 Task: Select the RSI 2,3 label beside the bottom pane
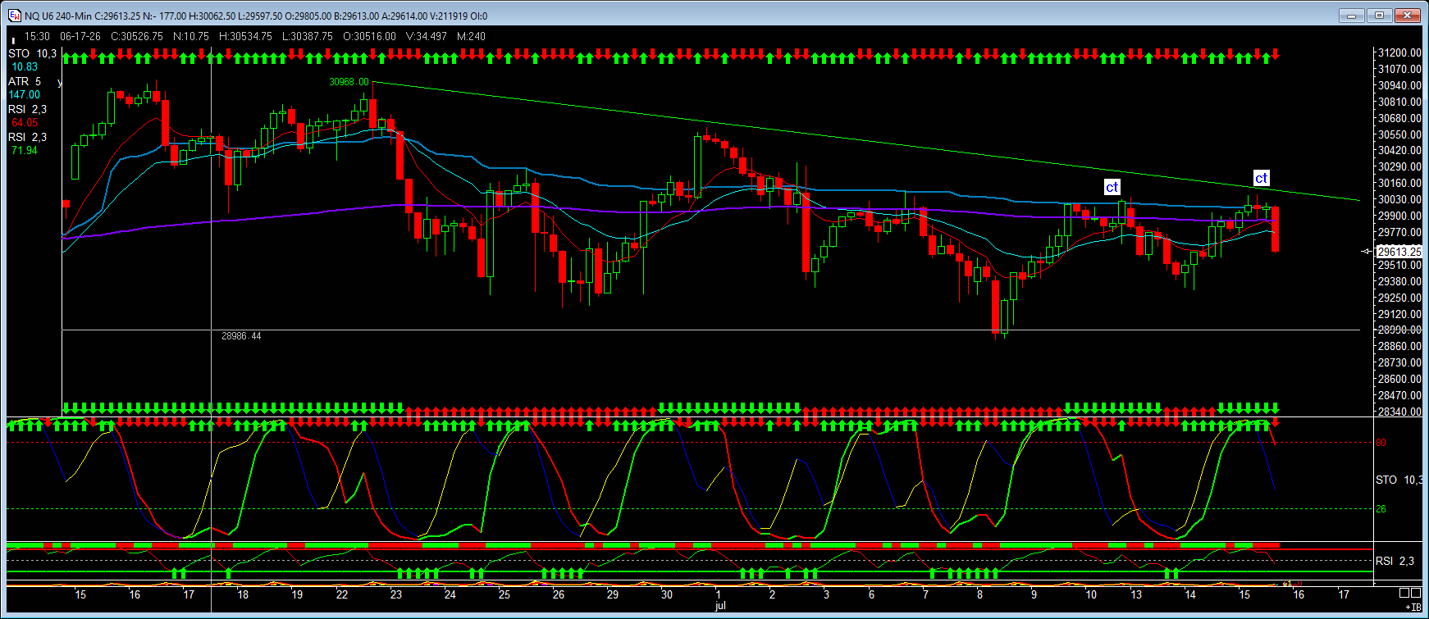pyautogui.click(x=1395, y=561)
